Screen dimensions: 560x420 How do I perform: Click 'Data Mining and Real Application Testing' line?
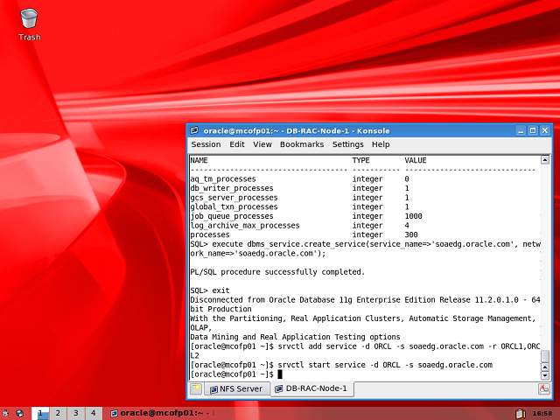295,337
